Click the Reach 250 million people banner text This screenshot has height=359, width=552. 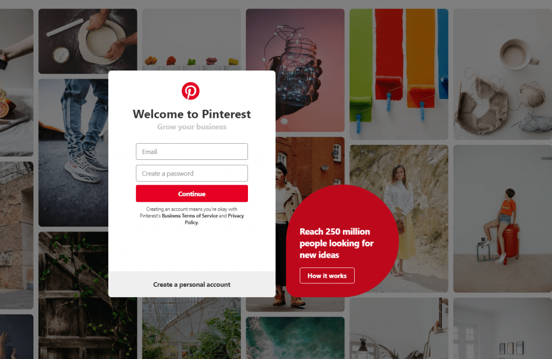(336, 243)
